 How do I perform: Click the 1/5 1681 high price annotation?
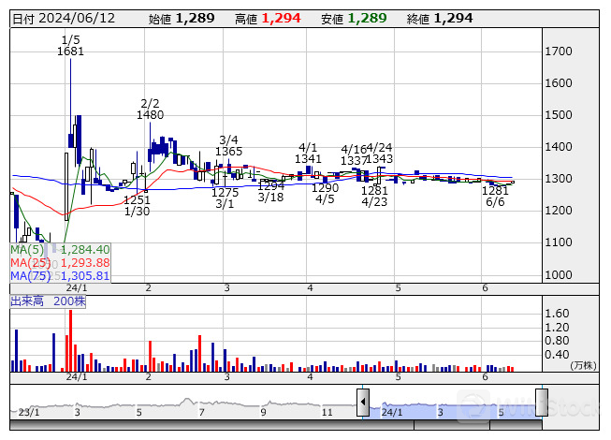70,45
